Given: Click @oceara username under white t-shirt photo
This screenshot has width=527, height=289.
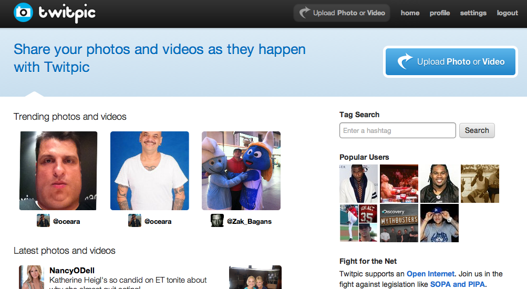Looking at the screenshot, I should (158, 221).
